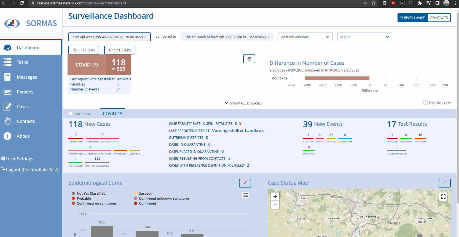459x237 pixels.
Task: Expand the Case Status Map panel
Action: [445, 183]
